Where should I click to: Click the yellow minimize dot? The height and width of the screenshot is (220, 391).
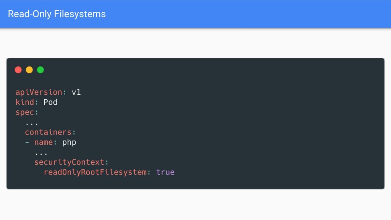pyautogui.click(x=29, y=70)
